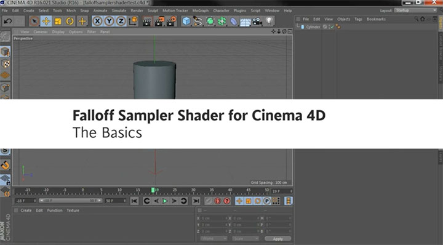The image size is (443, 245).
Task: Toggle parameter P keyframe recording
Action: pyautogui.click(x=266, y=201)
